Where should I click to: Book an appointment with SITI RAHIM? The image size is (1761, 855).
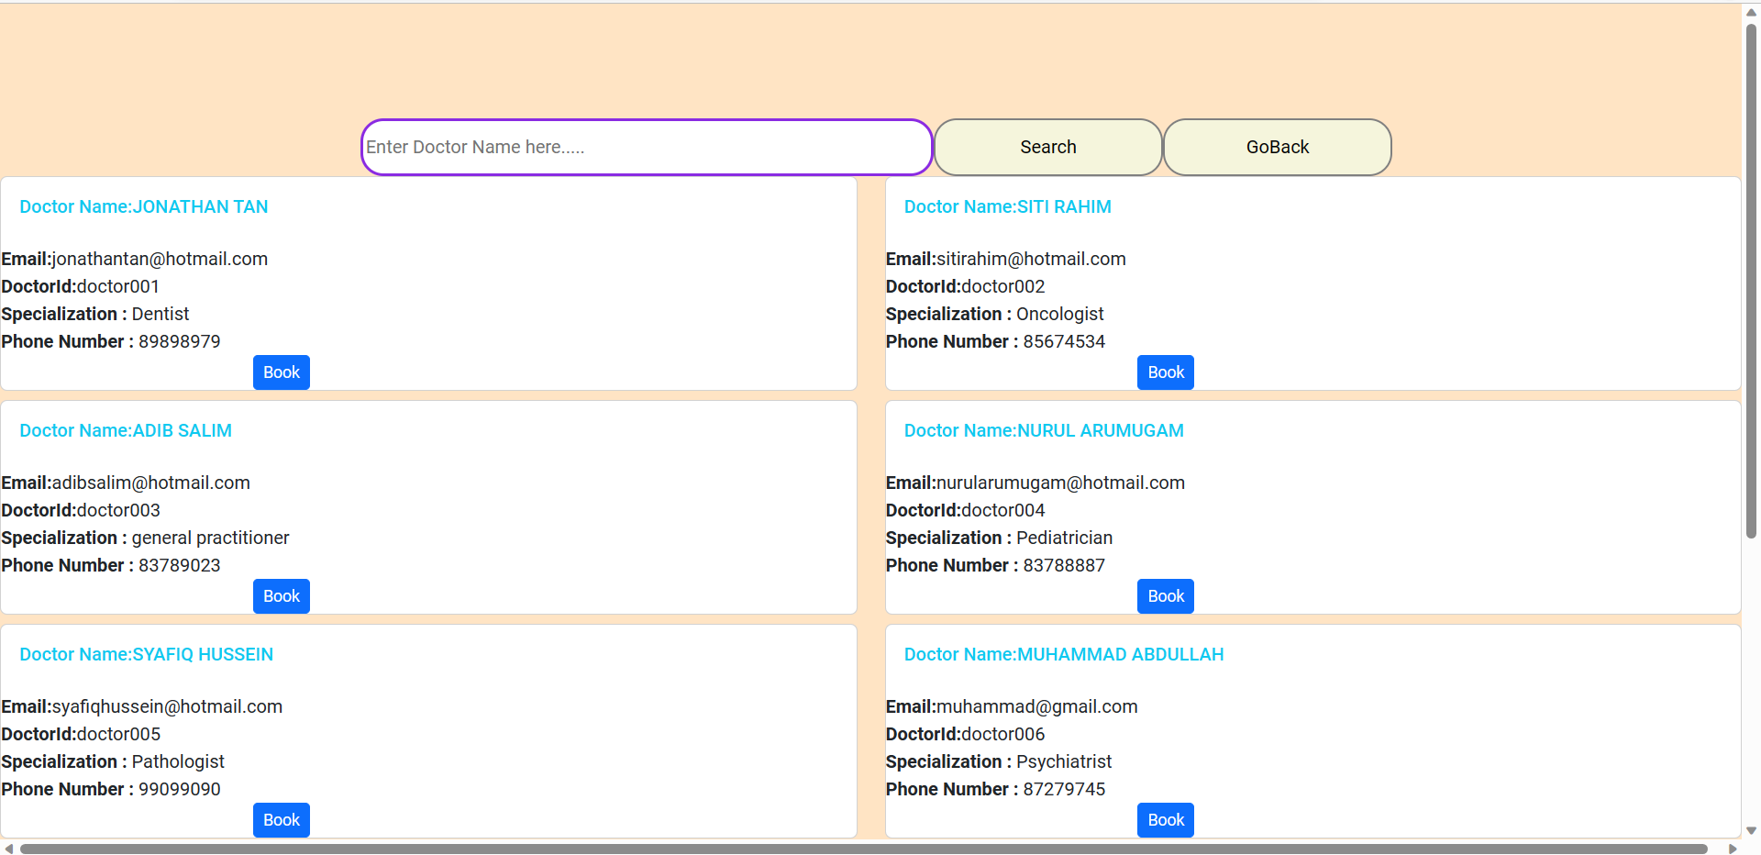pyautogui.click(x=1165, y=372)
